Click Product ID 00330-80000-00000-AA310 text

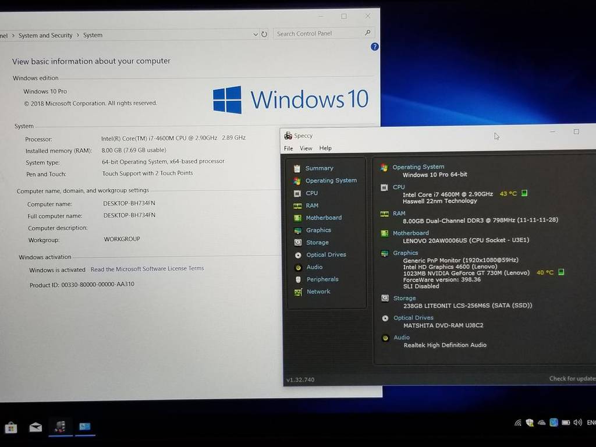81,285
